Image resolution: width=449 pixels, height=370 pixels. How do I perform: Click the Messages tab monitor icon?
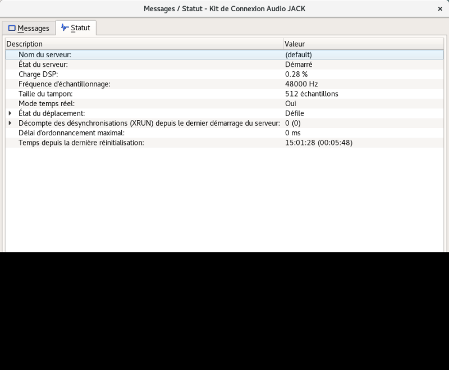(x=12, y=28)
